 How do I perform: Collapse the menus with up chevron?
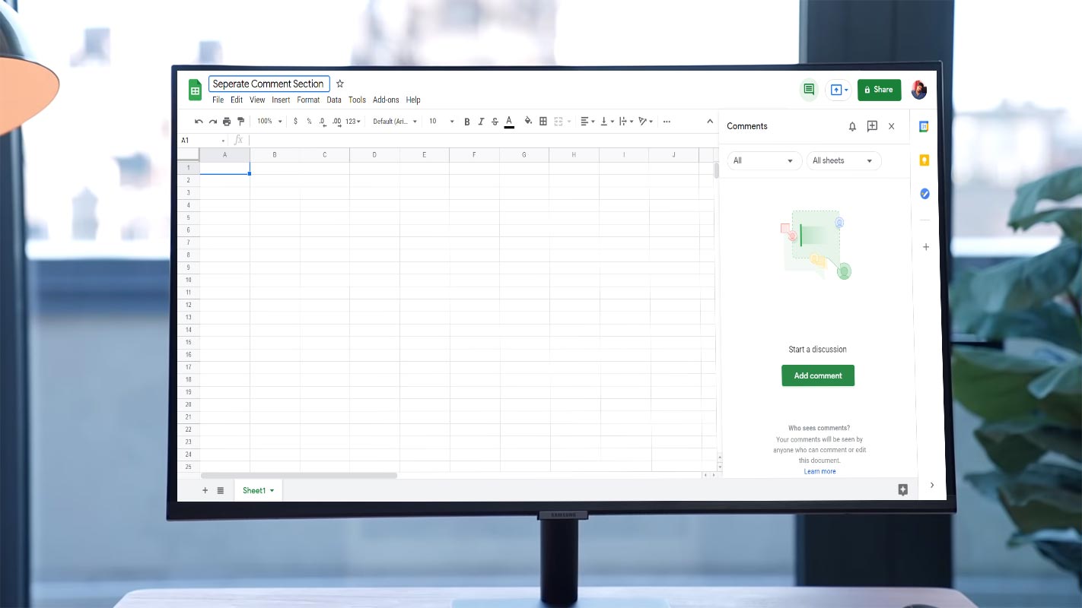pyautogui.click(x=710, y=122)
